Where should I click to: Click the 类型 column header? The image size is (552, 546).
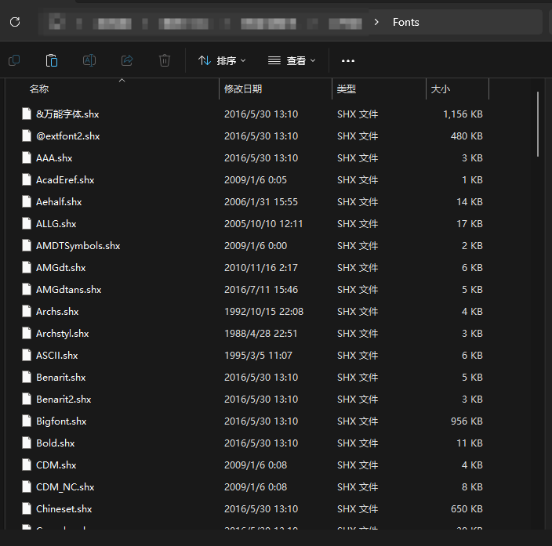[347, 89]
